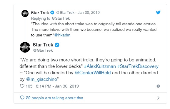Open the tweet info circle icon

[x=158, y=86]
